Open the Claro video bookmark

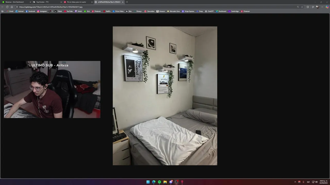click(149, 11)
